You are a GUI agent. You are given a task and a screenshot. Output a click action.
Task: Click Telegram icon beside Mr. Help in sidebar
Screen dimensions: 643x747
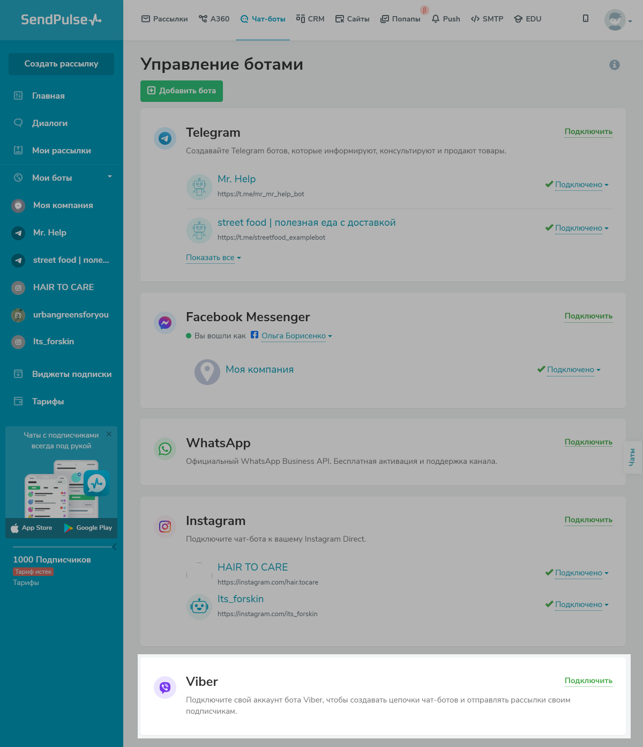point(18,233)
